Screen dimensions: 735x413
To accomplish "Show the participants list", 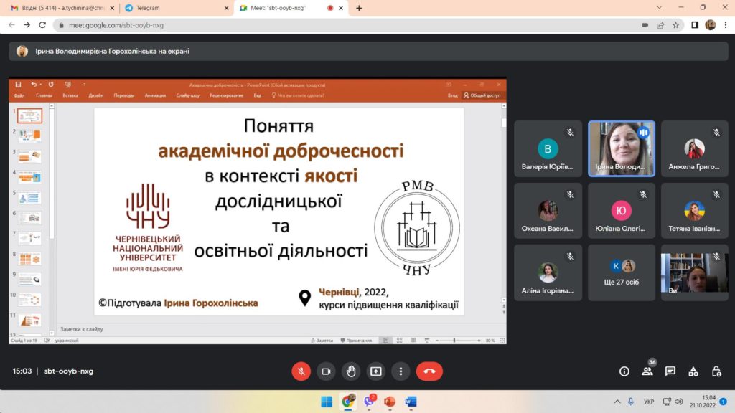I will [x=647, y=371].
